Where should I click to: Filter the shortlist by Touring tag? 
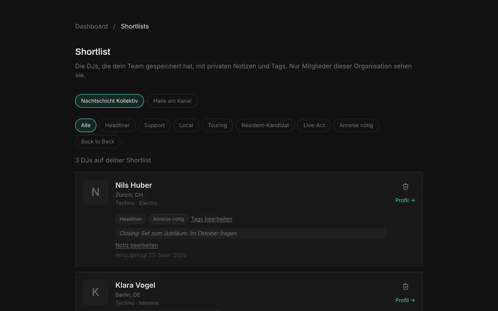pyautogui.click(x=217, y=125)
